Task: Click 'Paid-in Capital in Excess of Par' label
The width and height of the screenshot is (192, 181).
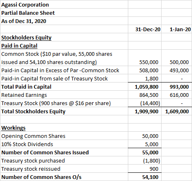Action: [60, 71]
